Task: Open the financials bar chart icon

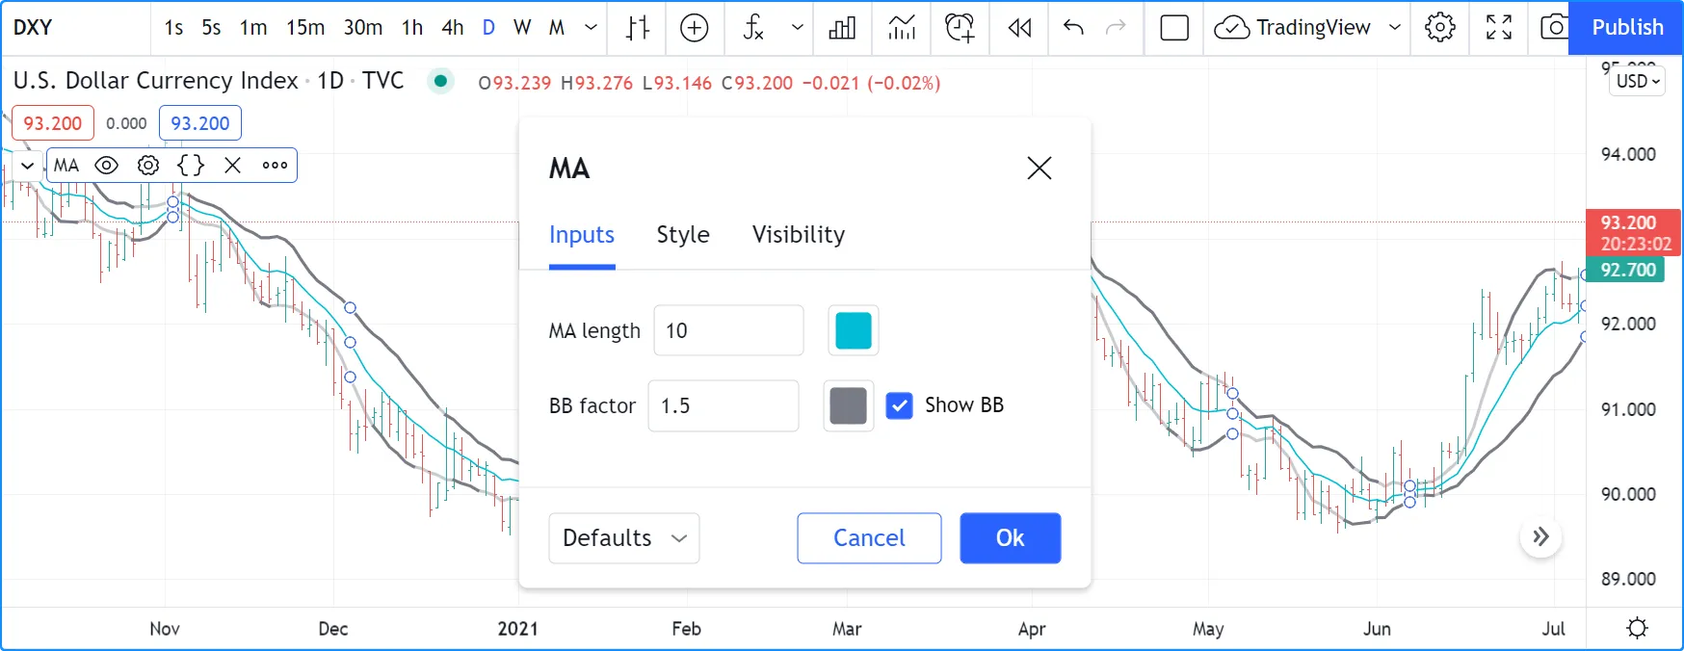Action: [x=842, y=28]
